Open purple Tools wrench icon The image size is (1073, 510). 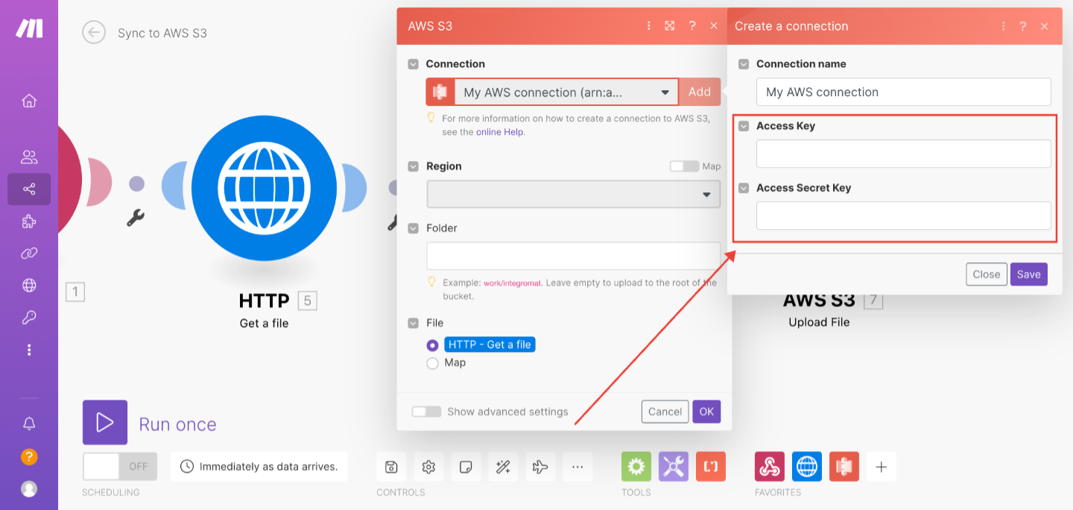(674, 467)
